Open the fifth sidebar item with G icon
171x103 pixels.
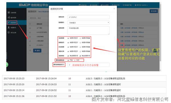[x=12, y=32]
